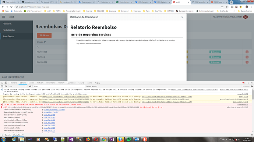Expand the user account dropdown arrow
The image size is (254, 142).
pyautogui.click(x=250, y=17)
